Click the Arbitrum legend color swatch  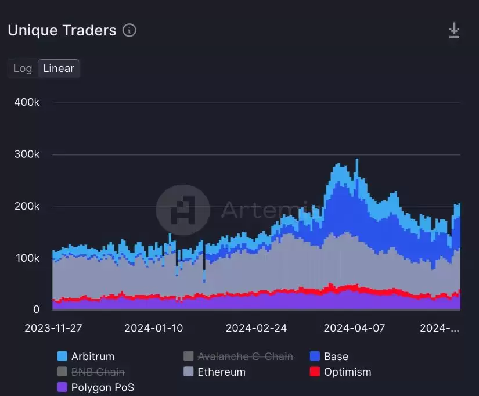pyautogui.click(x=62, y=357)
